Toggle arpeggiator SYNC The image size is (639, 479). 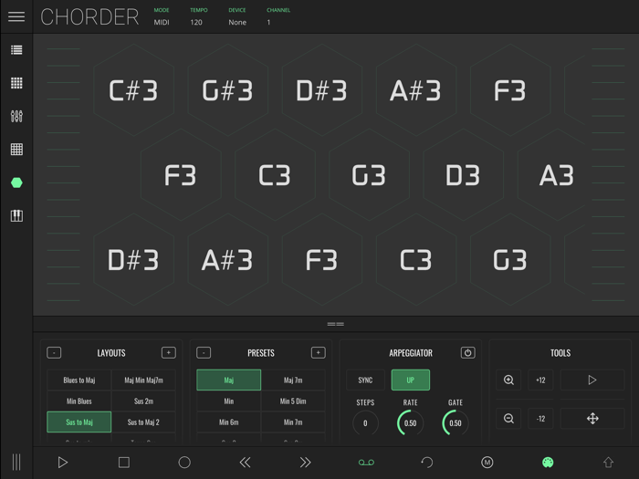point(365,380)
